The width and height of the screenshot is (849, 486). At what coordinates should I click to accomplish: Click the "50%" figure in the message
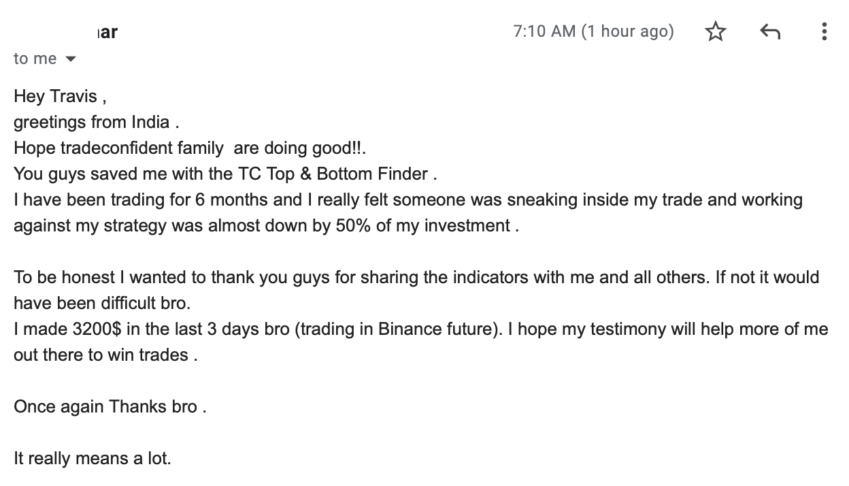click(x=353, y=225)
